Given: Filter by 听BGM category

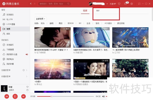Looking at the screenshot, I should (71, 23).
